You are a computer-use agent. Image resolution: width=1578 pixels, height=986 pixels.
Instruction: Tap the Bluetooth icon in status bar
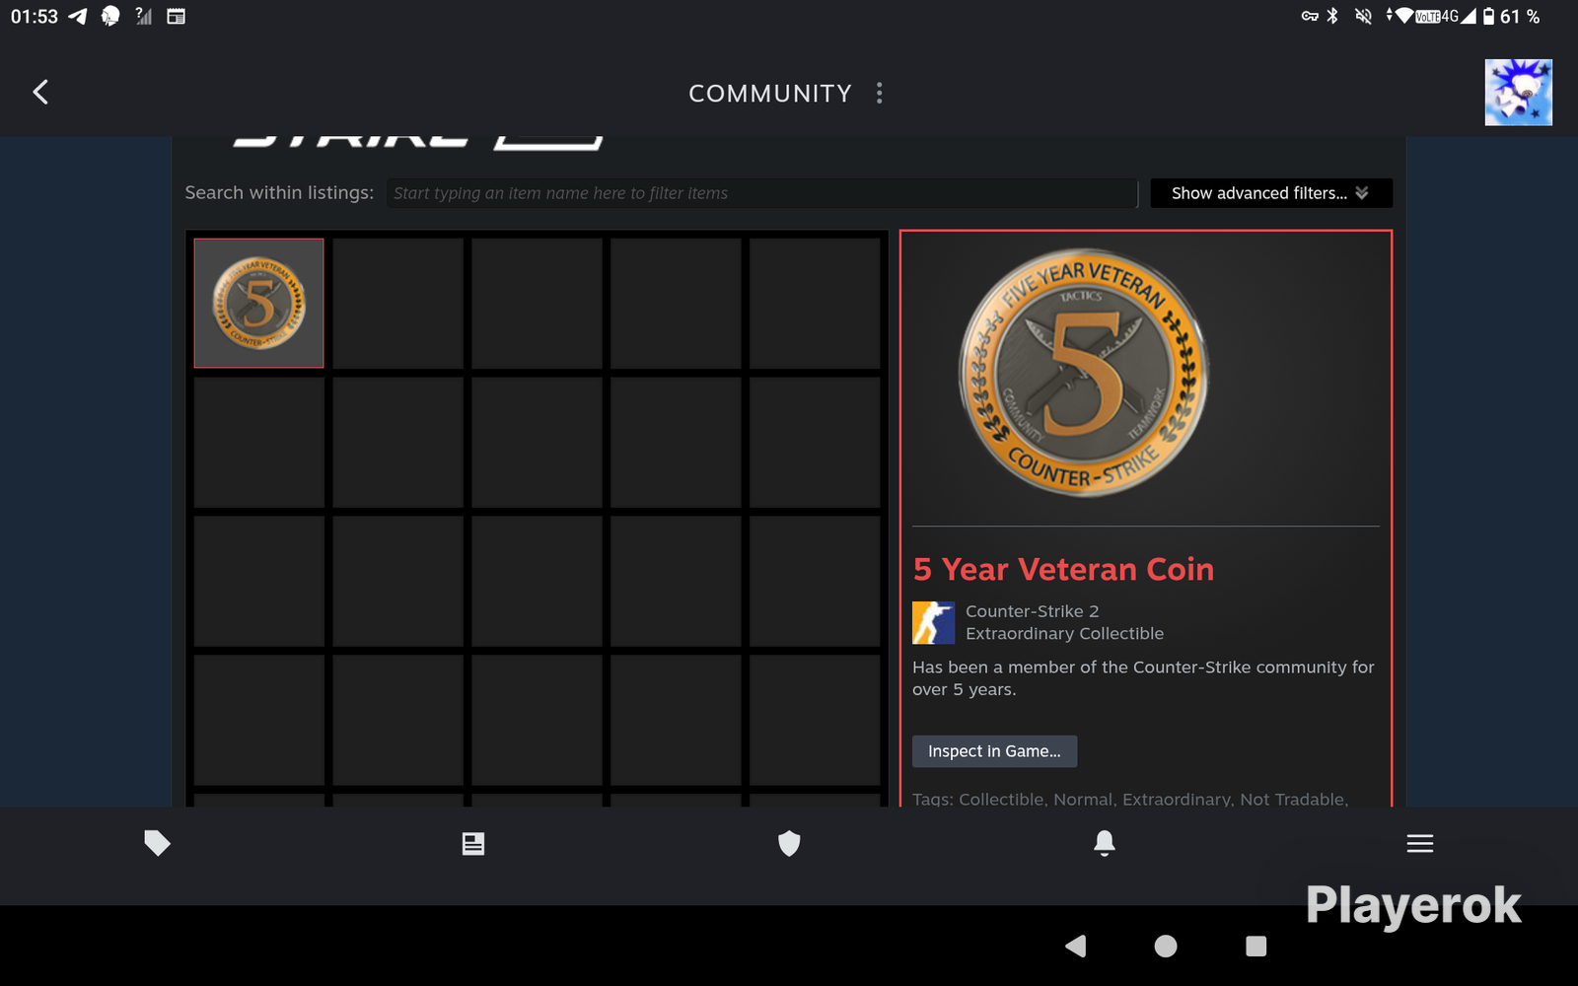(x=1332, y=17)
